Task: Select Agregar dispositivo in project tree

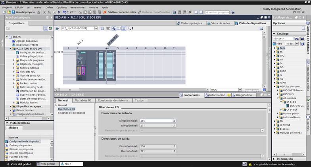Action: coord(27,41)
